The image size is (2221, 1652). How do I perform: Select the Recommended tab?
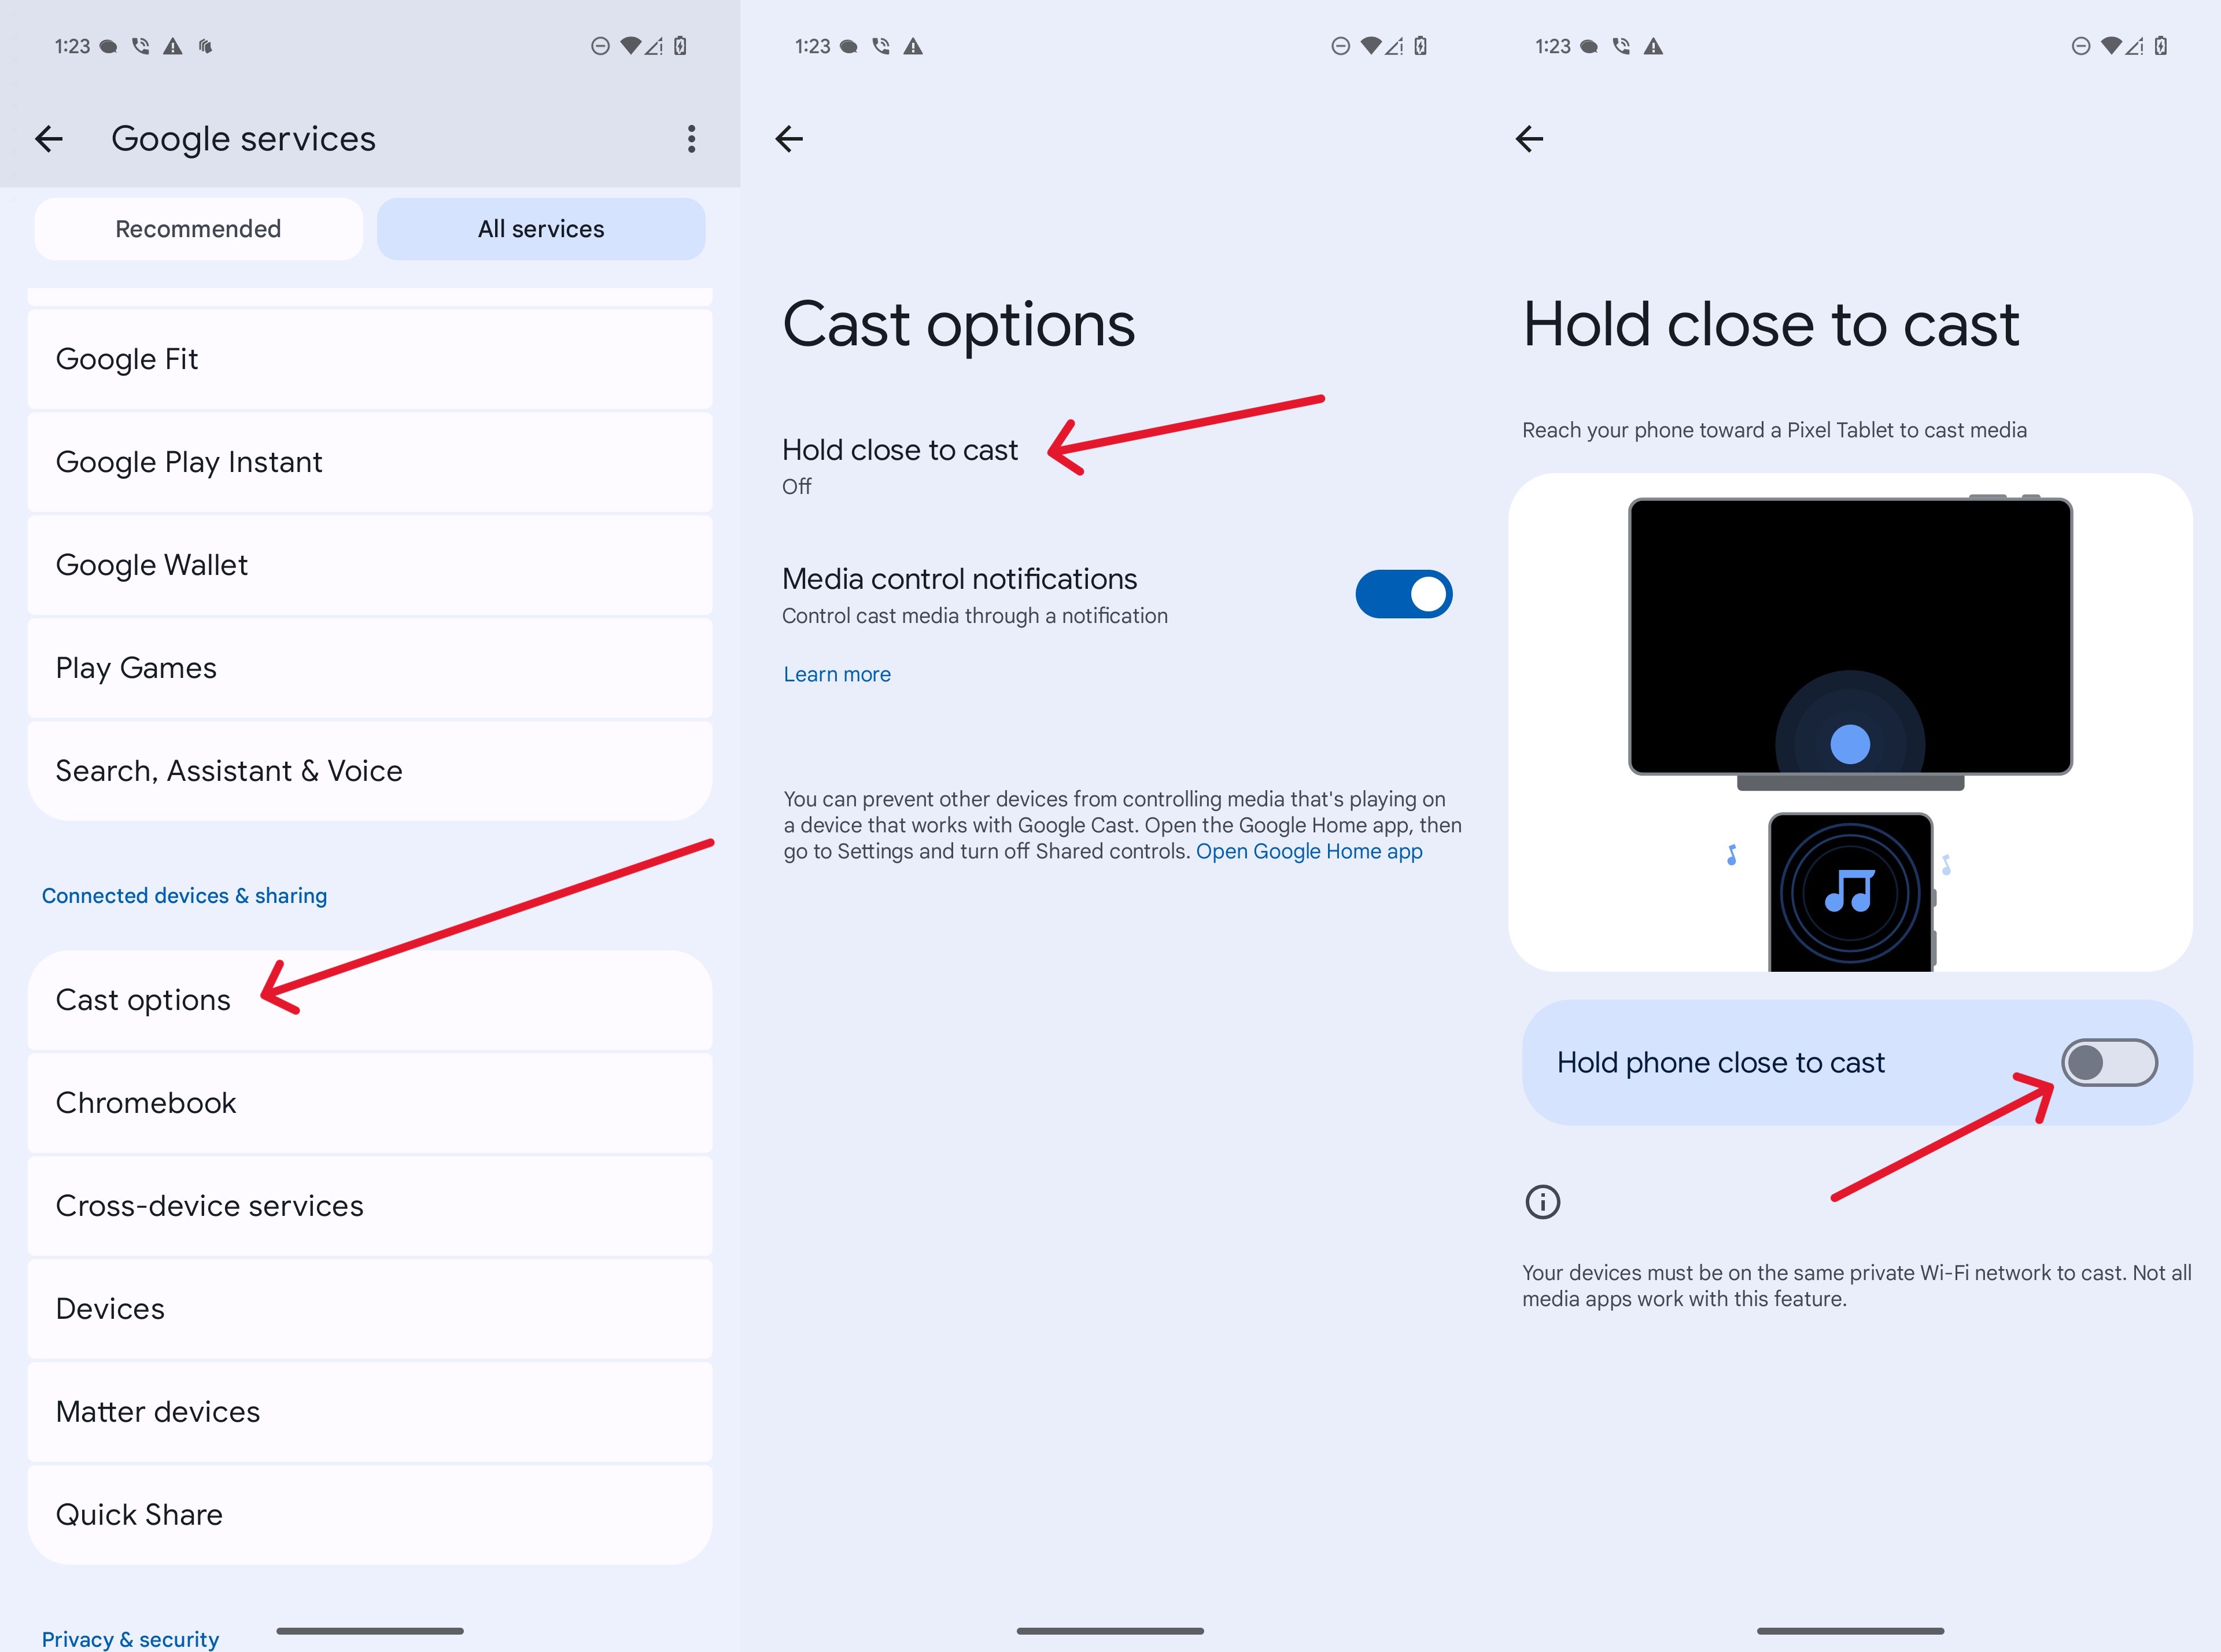[196, 227]
